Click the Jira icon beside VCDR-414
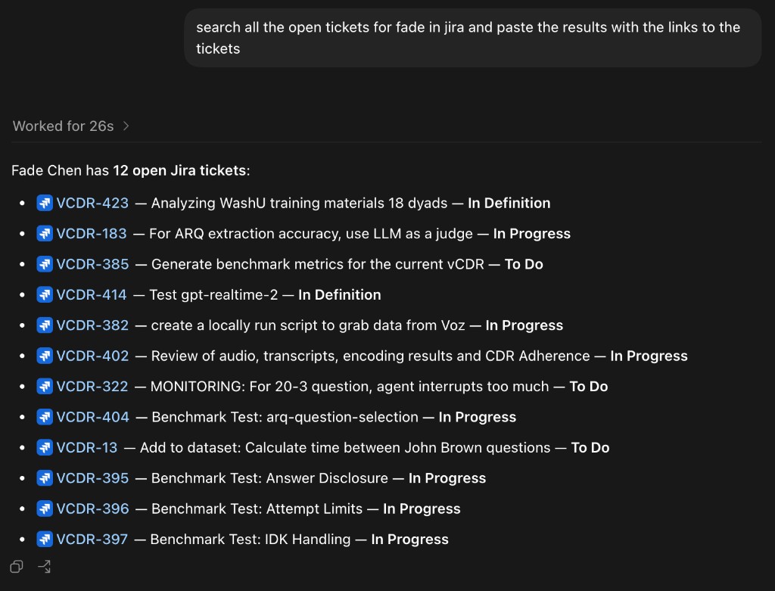This screenshot has height=591, width=775. [x=45, y=295]
